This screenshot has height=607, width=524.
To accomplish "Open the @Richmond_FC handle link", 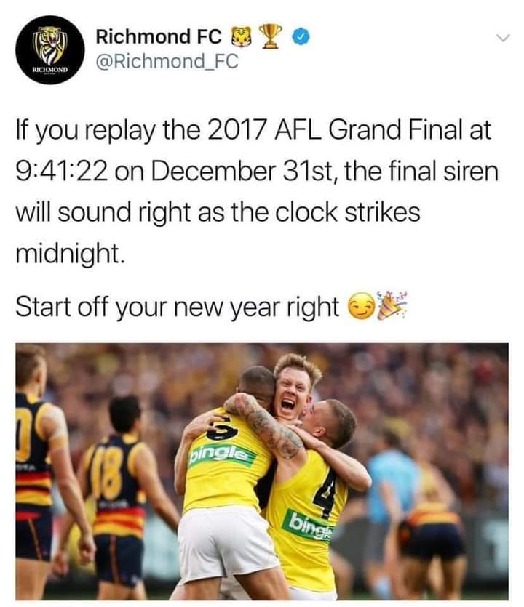I will [x=167, y=61].
